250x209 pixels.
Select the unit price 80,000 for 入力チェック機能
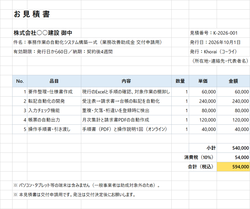point(203,110)
